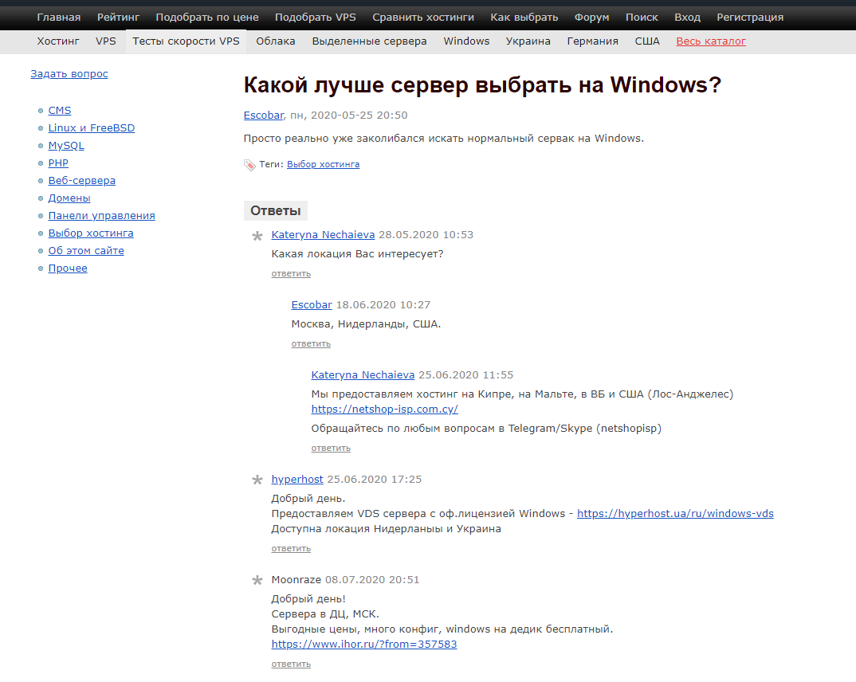Click the asterisk icon beside Moonraze's answer
856x682 pixels.
[257, 581]
